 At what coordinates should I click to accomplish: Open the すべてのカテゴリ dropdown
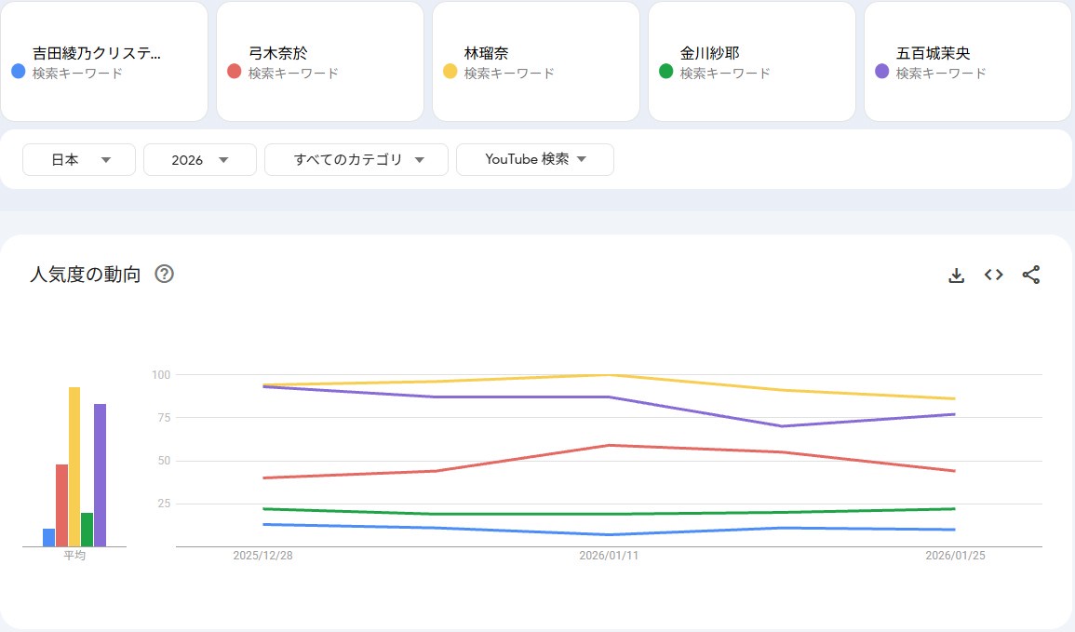point(356,160)
